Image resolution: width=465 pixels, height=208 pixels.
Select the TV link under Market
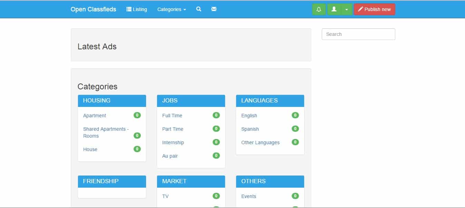pos(165,196)
